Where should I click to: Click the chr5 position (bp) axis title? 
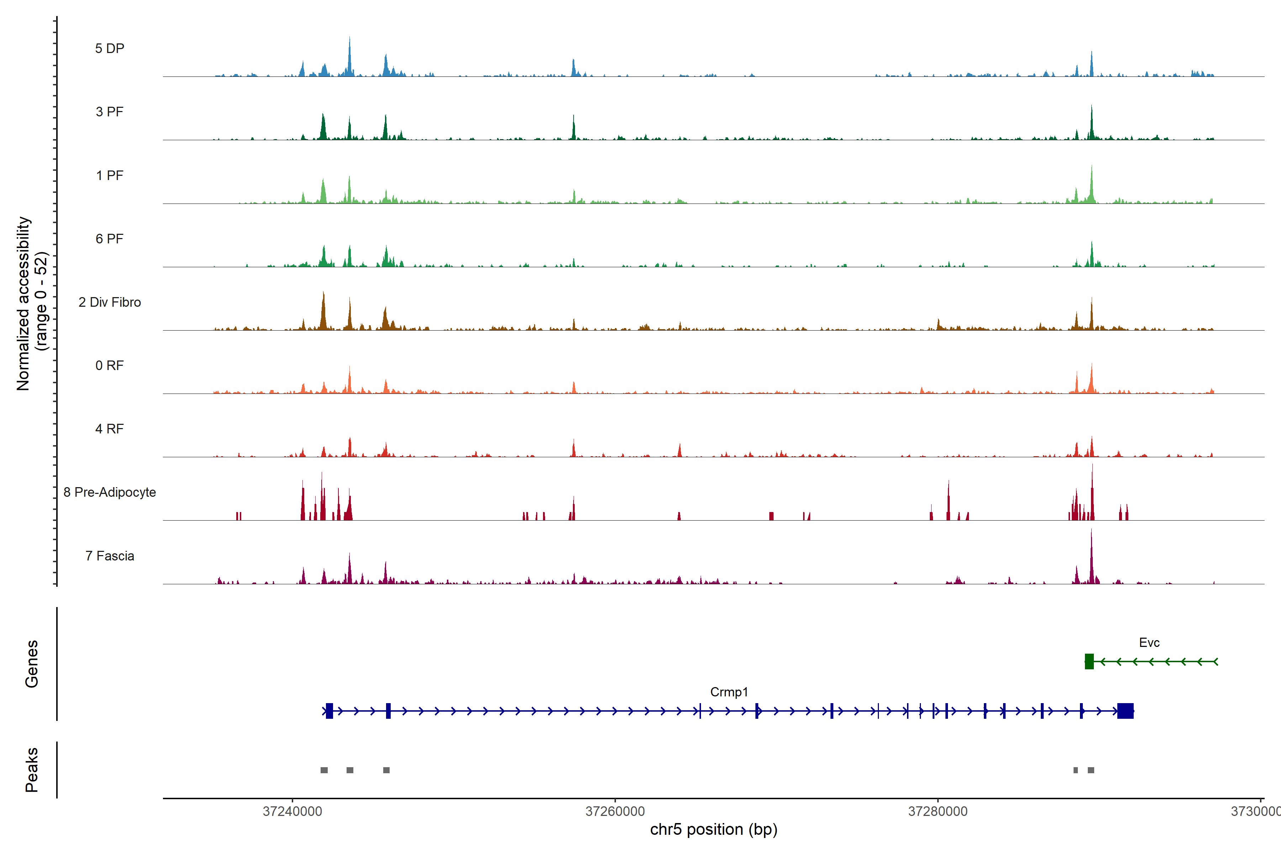(713, 829)
